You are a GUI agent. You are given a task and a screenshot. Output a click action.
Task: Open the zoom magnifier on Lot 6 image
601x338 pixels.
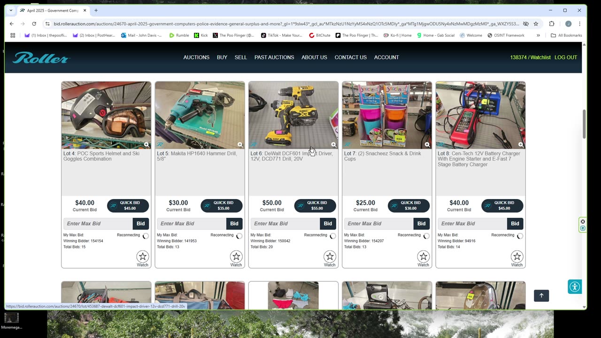point(333,145)
